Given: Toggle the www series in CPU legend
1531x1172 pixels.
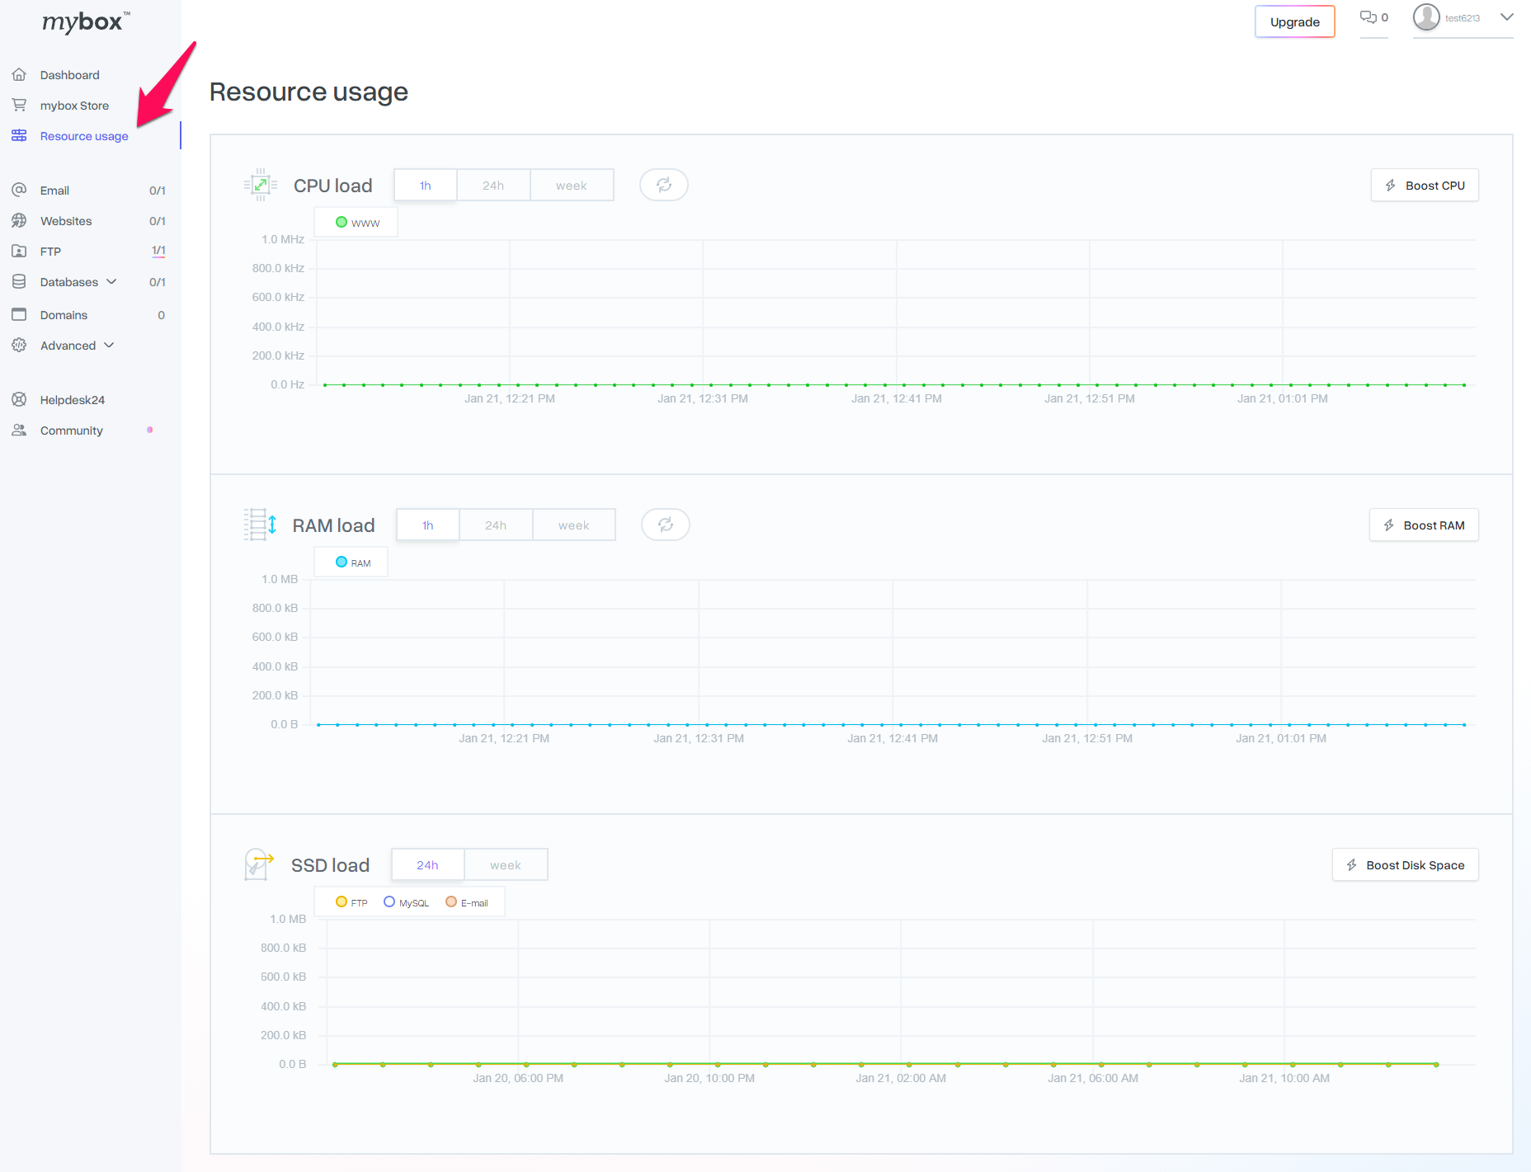Looking at the screenshot, I should 357,223.
